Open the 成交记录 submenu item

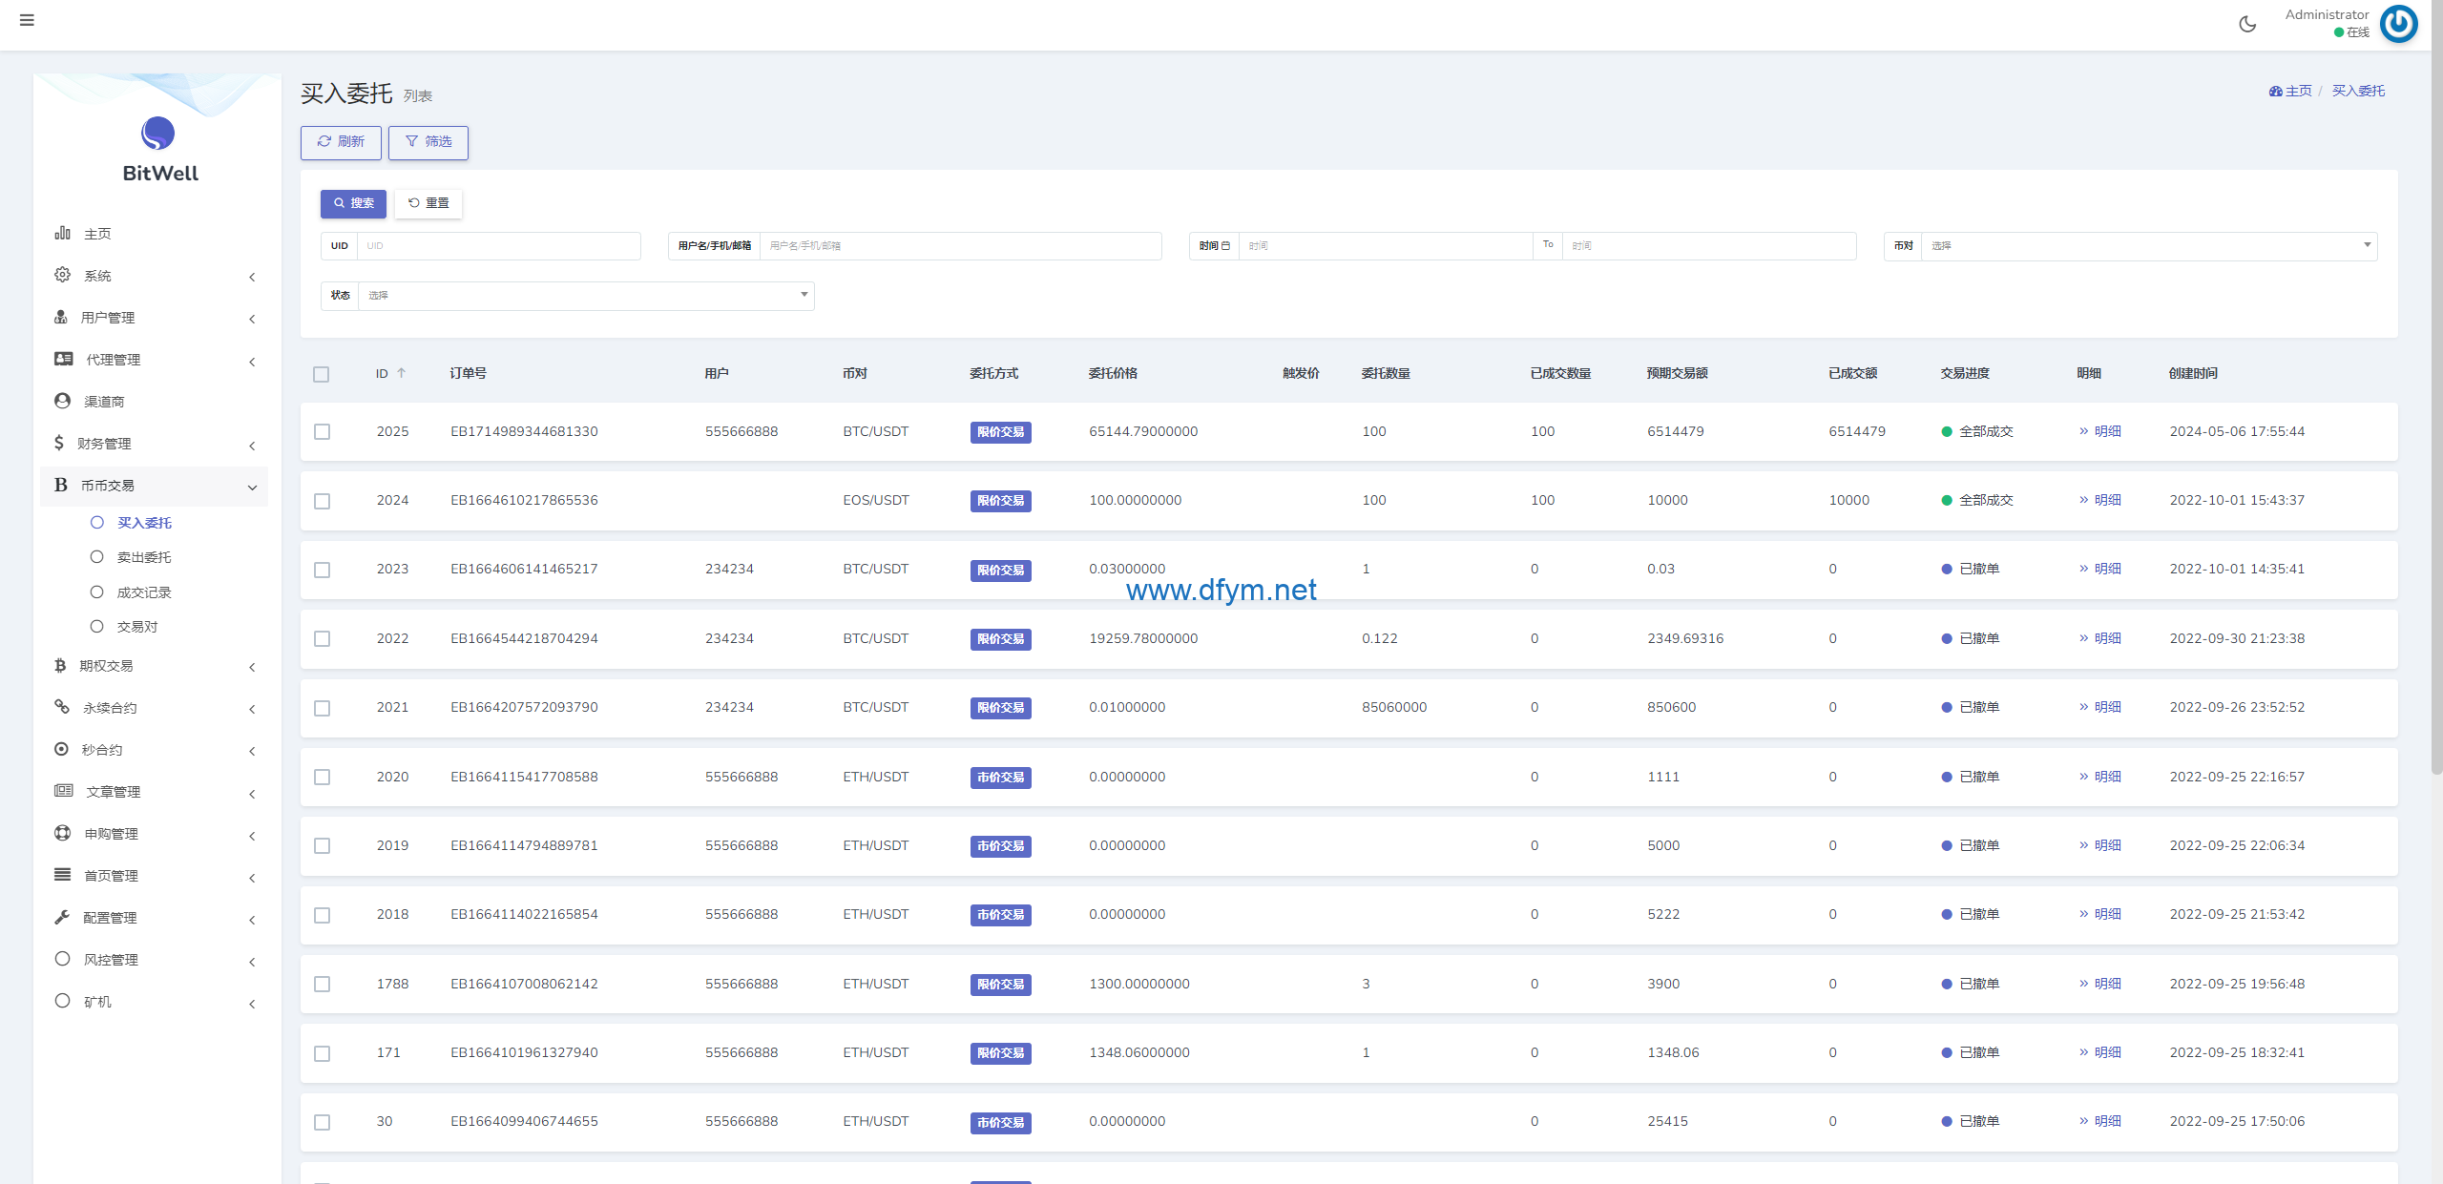pos(144,592)
